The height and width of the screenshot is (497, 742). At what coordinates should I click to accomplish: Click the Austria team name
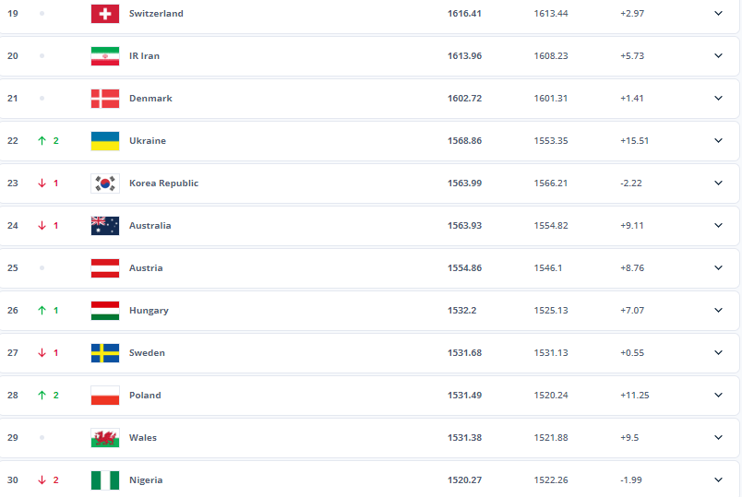[x=146, y=268]
